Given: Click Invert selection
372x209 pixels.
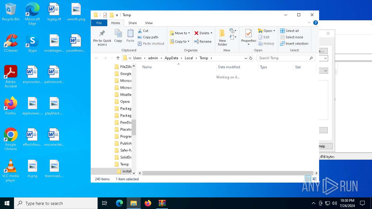Looking at the screenshot, I should click(294, 44).
